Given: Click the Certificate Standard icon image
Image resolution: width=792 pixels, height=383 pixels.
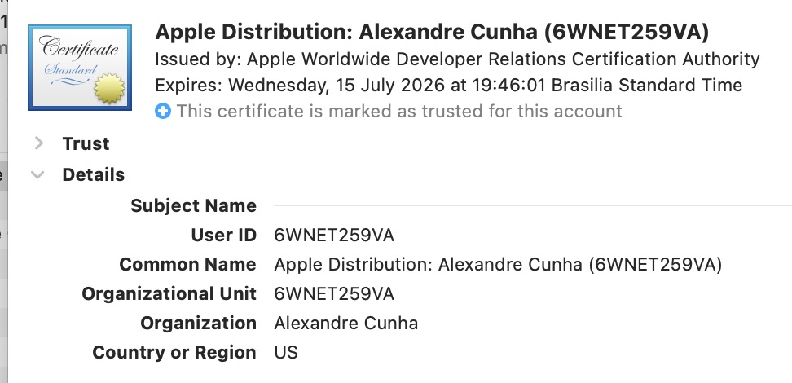Looking at the screenshot, I should (x=80, y=67).
